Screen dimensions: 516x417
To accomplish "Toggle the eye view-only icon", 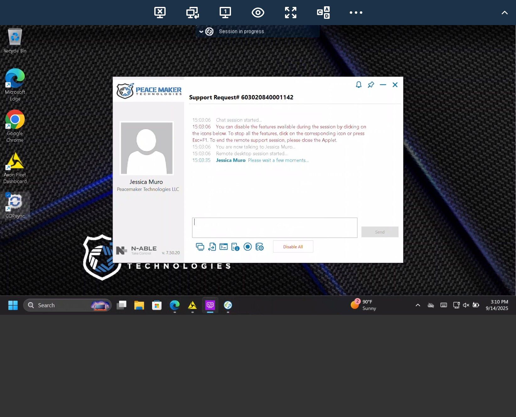I will pos(258,13).
